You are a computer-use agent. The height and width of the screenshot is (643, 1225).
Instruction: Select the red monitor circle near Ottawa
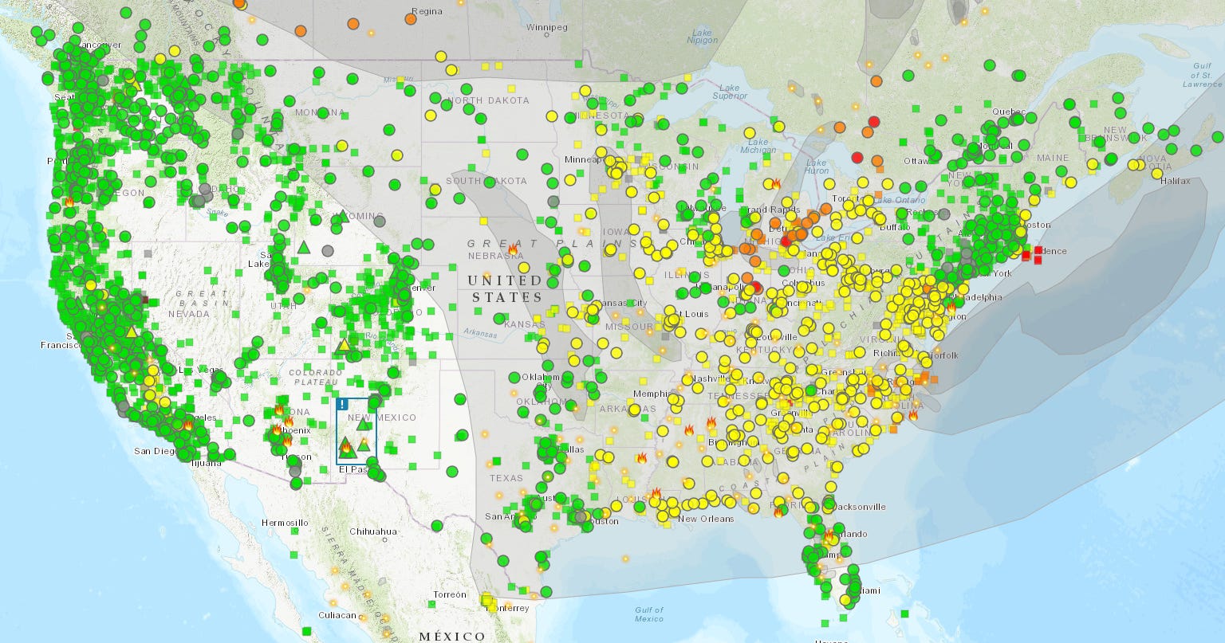tap(874, 122)
